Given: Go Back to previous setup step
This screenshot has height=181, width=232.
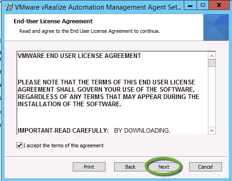Looking at the screenshot, I should (130, 167).
